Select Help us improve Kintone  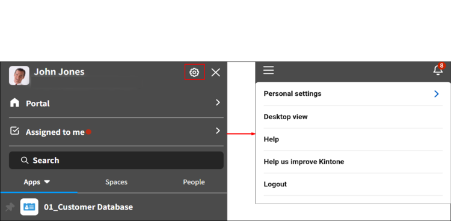coord(304,162)
